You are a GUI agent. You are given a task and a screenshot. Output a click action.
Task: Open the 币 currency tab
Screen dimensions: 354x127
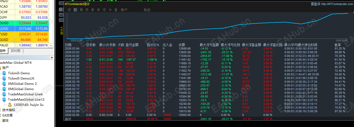point(104,10)
